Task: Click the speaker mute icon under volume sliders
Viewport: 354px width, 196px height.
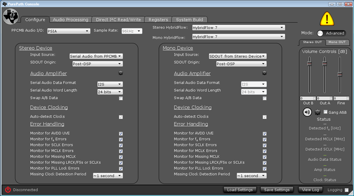Action: (x=307, y=112)
